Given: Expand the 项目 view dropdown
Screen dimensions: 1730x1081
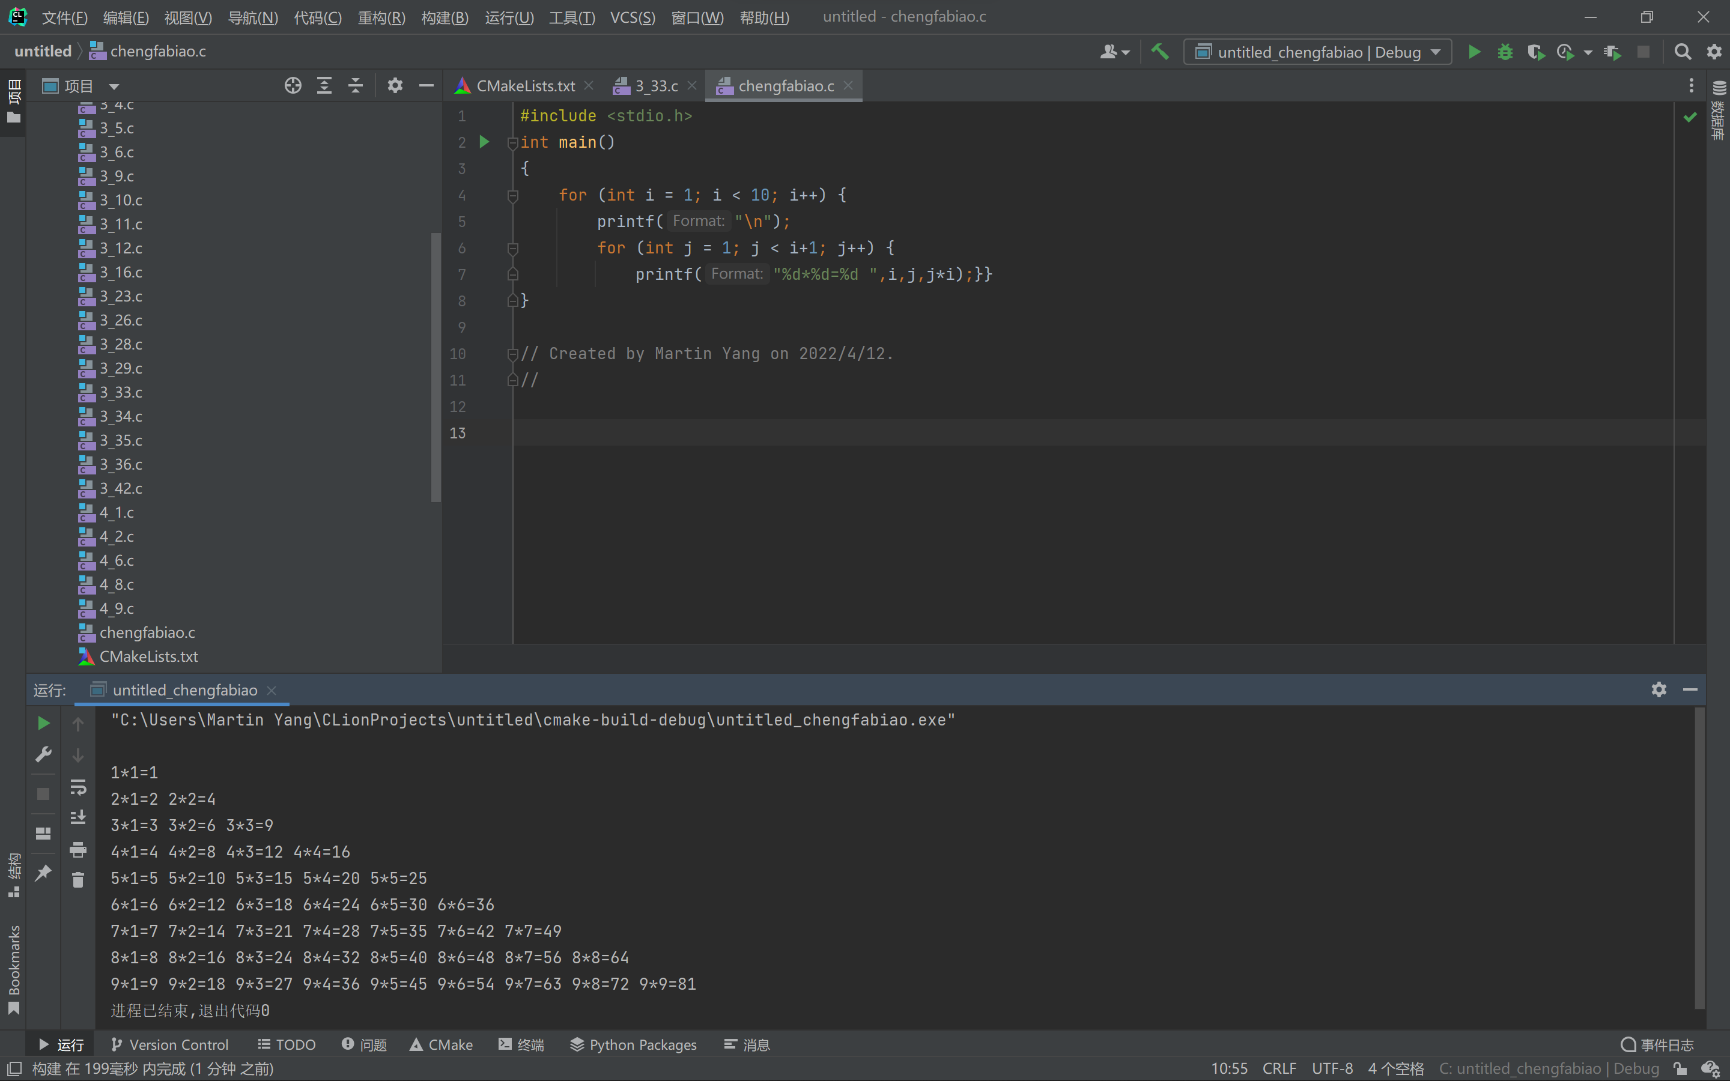Looking at the screenshot, I should (114, 86).
